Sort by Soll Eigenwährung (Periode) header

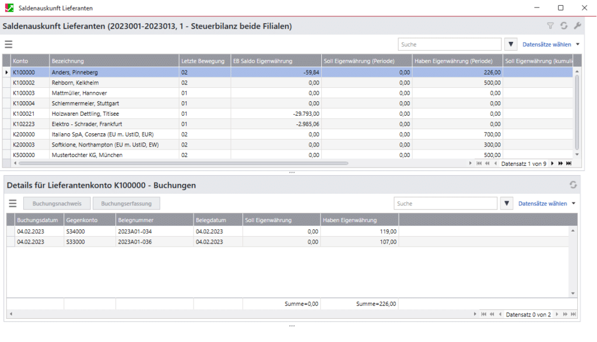[x=367, y=61]
